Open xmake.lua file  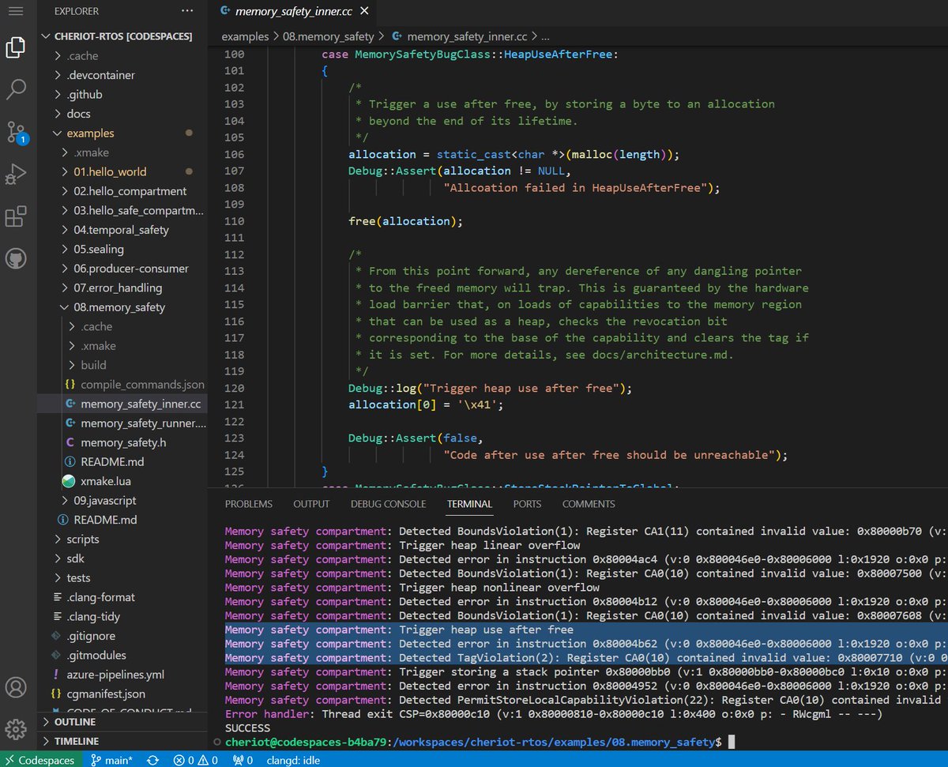122,481
